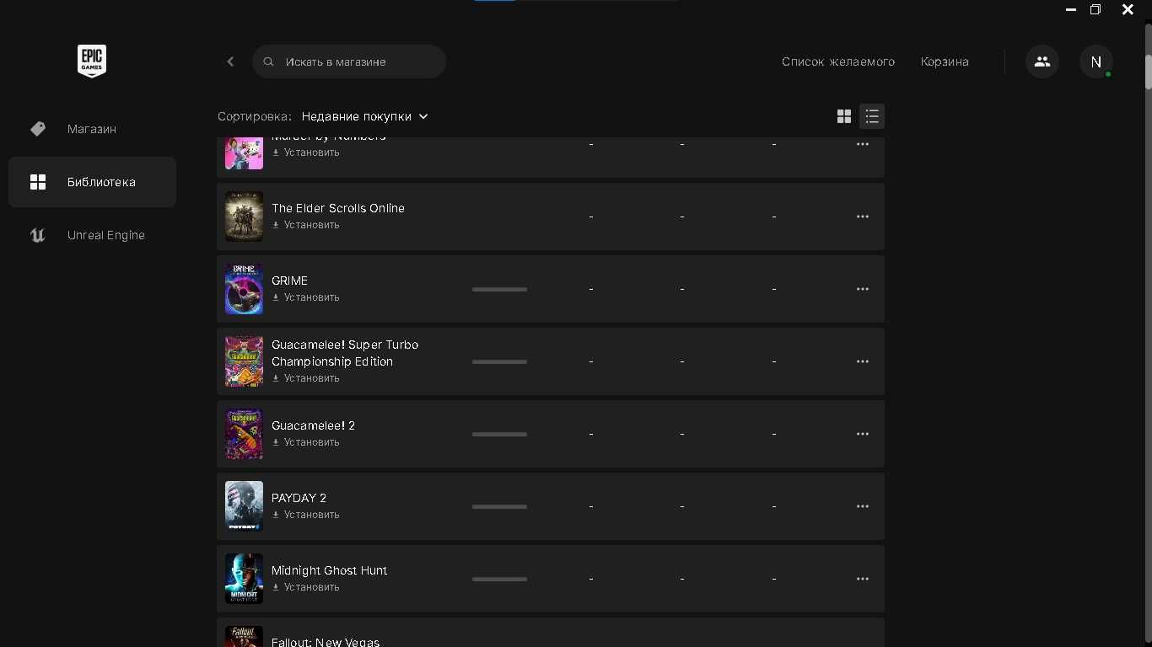Install GRIME via Установить
This screenshot has height=647, width=1152.
[x=306, y=297]
